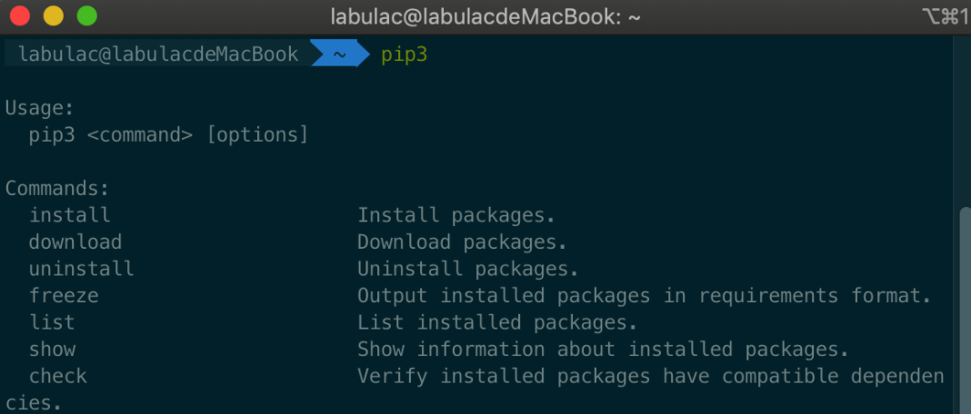
Task: Click the show command name
Action: (52, 350)
